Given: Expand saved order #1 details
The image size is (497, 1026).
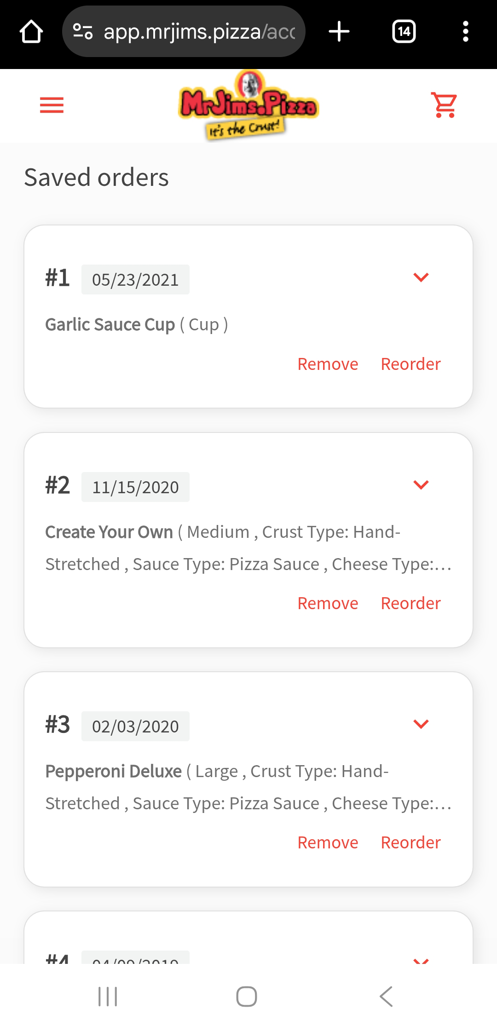Looking at the screenshot, I should [x=421, y=277].
